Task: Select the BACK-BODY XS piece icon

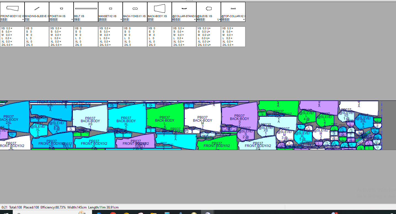Action: [x=159, y=9]
